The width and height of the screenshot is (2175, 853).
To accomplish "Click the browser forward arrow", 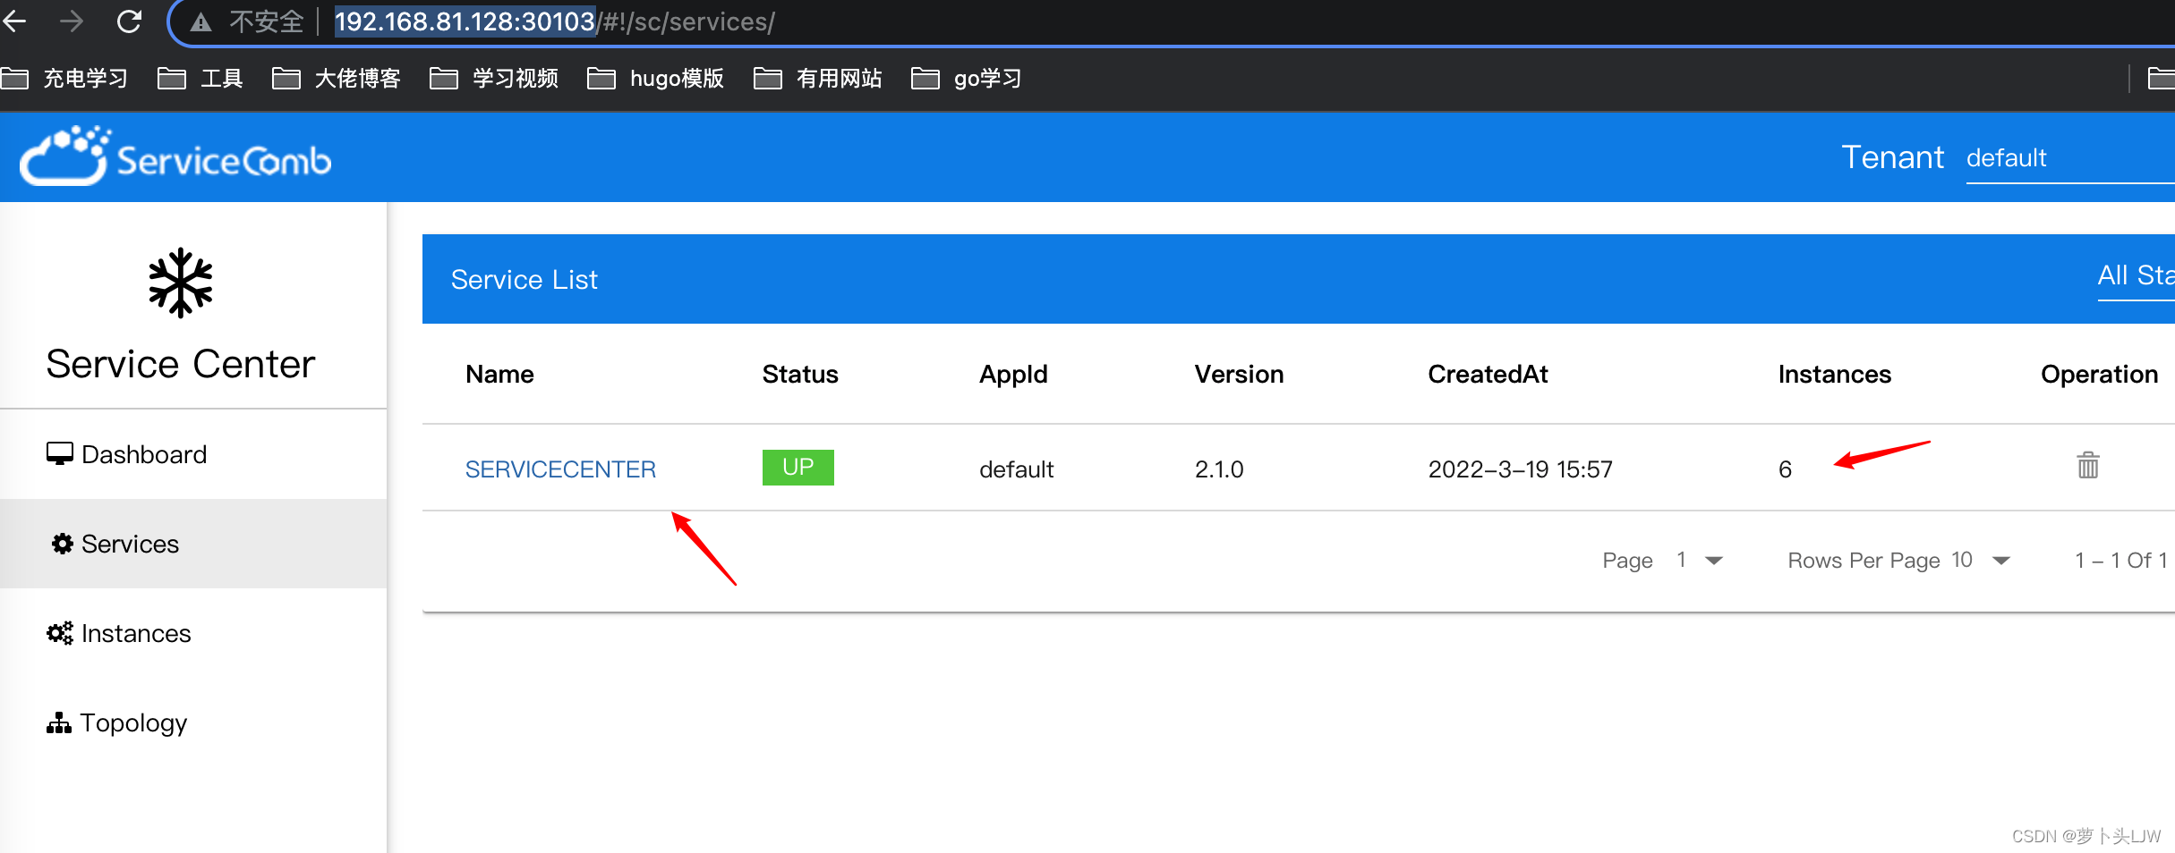I will [72, 21].
